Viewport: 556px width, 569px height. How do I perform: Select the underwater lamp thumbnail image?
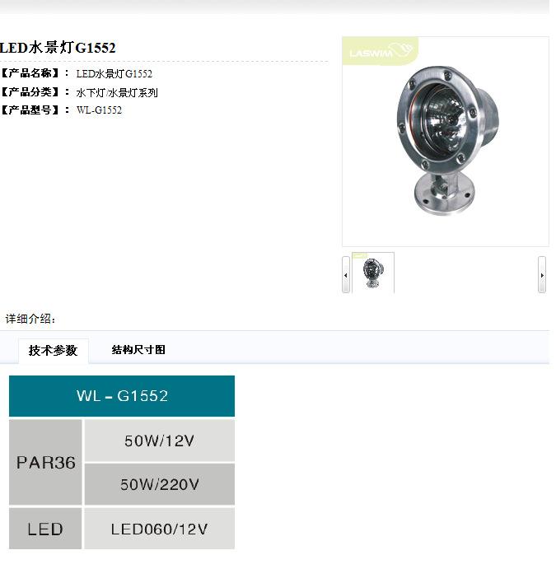pyautogui.click(x=372, y=273)
